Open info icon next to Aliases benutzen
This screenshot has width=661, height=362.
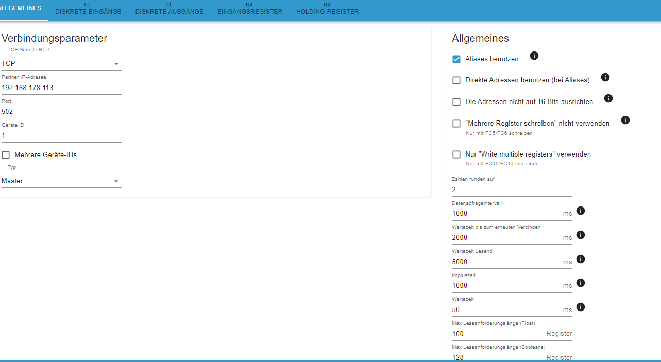534,56
